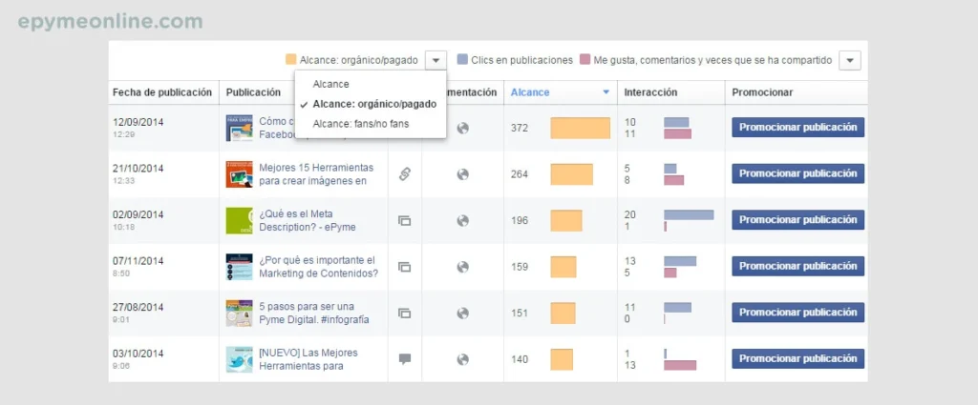Click photo album icon on 02/09/2014 row

coord(404,221)
